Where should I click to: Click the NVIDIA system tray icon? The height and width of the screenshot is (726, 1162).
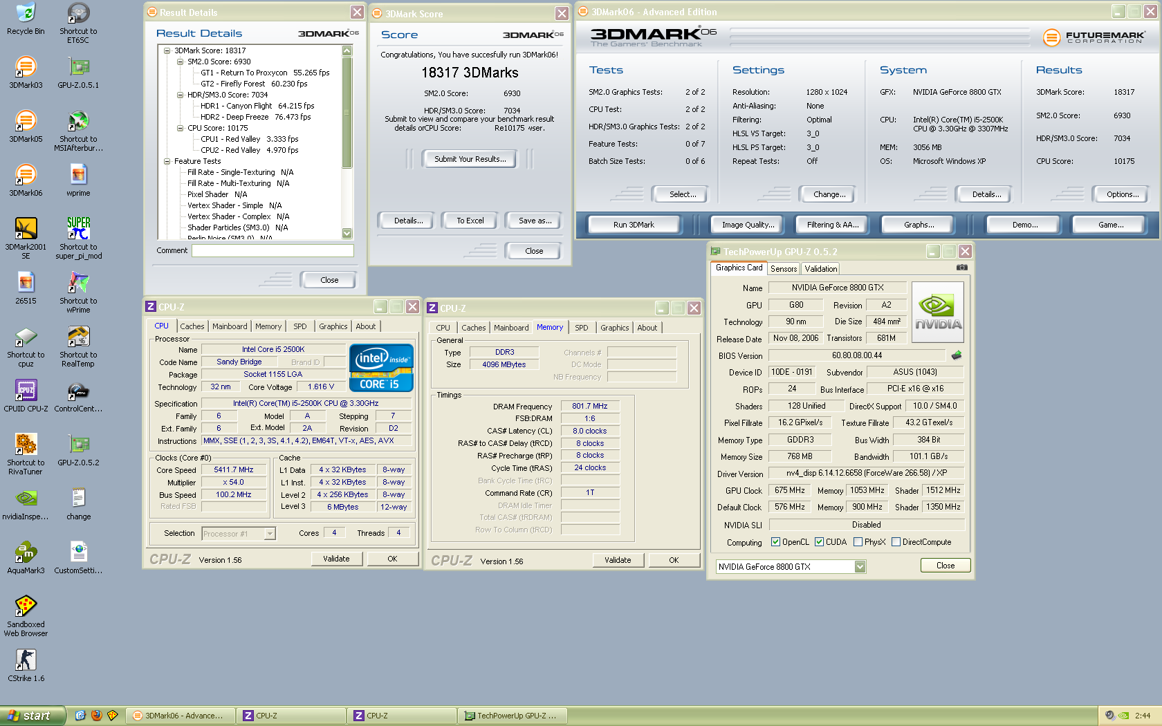click(x=1123, y=716)
